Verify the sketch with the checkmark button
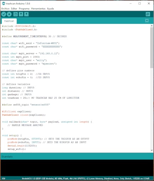The width and height of the screenshot is (154, 181). (4, 14)
